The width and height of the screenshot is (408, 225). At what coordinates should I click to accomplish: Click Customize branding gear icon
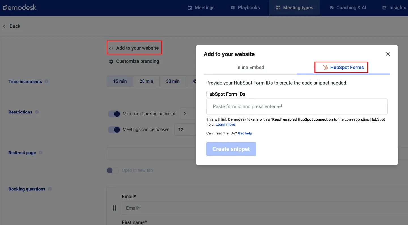(x=111, y=62)
